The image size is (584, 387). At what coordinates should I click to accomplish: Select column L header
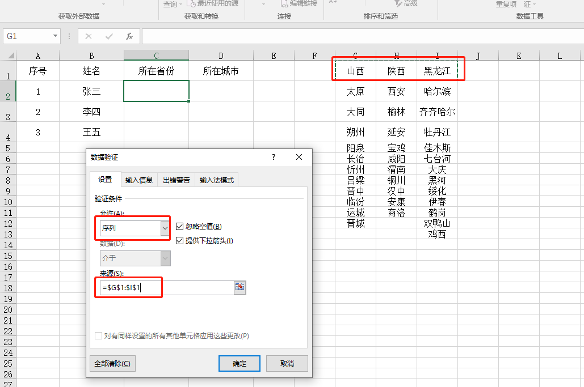pyautogui.click(x=560, y=56)
